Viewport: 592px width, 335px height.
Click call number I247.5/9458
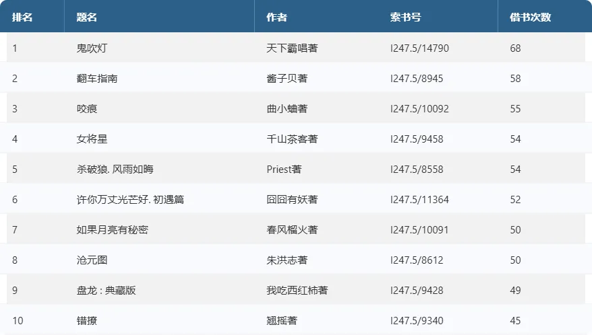click(417, 139)
